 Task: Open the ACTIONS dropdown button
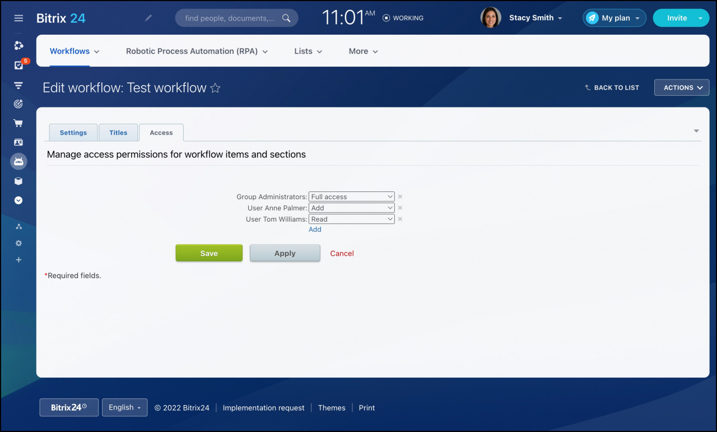(682, 88)
